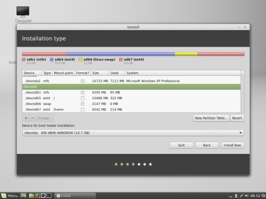266x199 pixels.
Task: Click the Used column header
Action: click(117, 73)
